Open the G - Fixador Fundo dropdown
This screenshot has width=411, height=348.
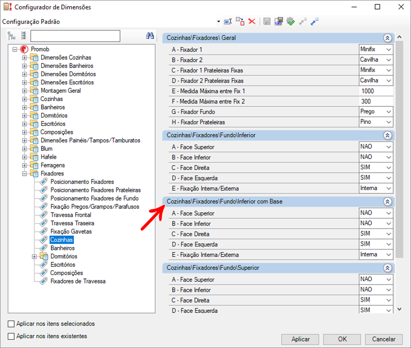tap(376, 112)
